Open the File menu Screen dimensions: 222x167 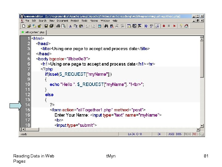point(27,21)
